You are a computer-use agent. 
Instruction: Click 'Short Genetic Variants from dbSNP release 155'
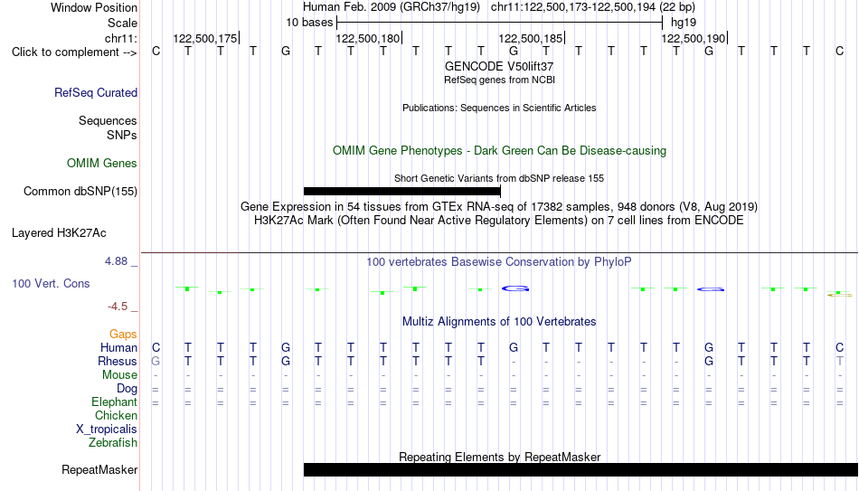point(499,179)
